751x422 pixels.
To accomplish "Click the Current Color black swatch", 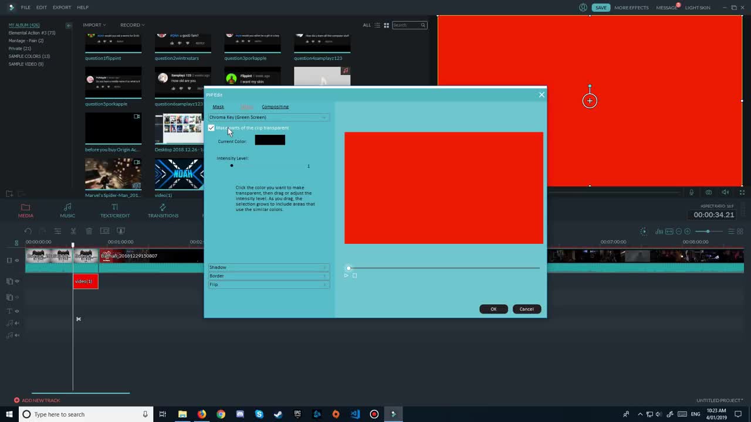I will coord(270,140).
